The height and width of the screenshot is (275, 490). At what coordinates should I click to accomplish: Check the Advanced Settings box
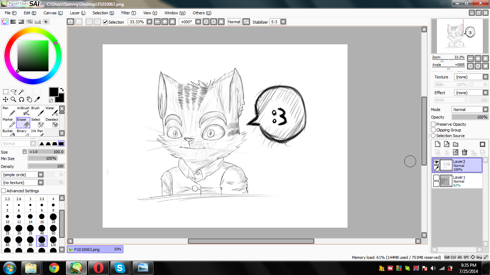(x=4, y=191)
